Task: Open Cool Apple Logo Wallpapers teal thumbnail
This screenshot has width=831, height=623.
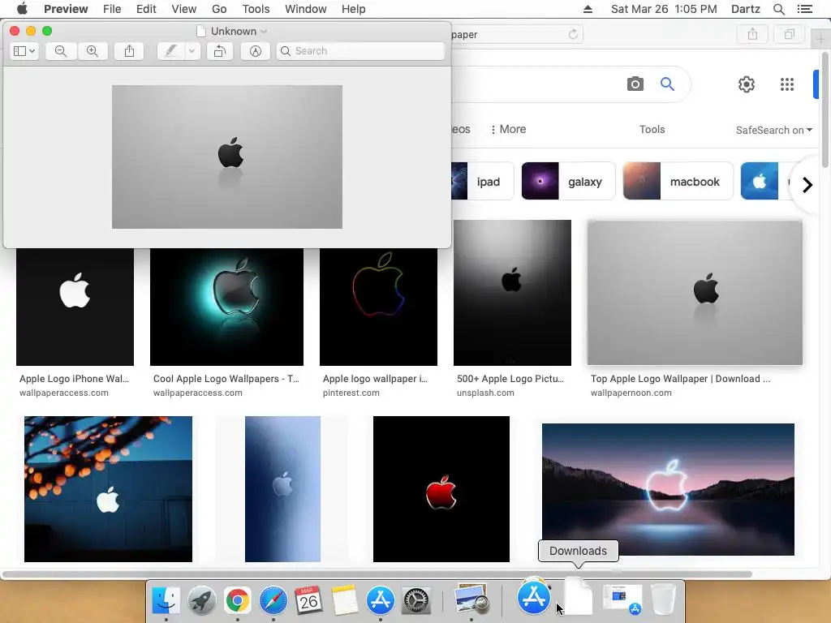Action: pyautogui.click(x=227, y=307)
